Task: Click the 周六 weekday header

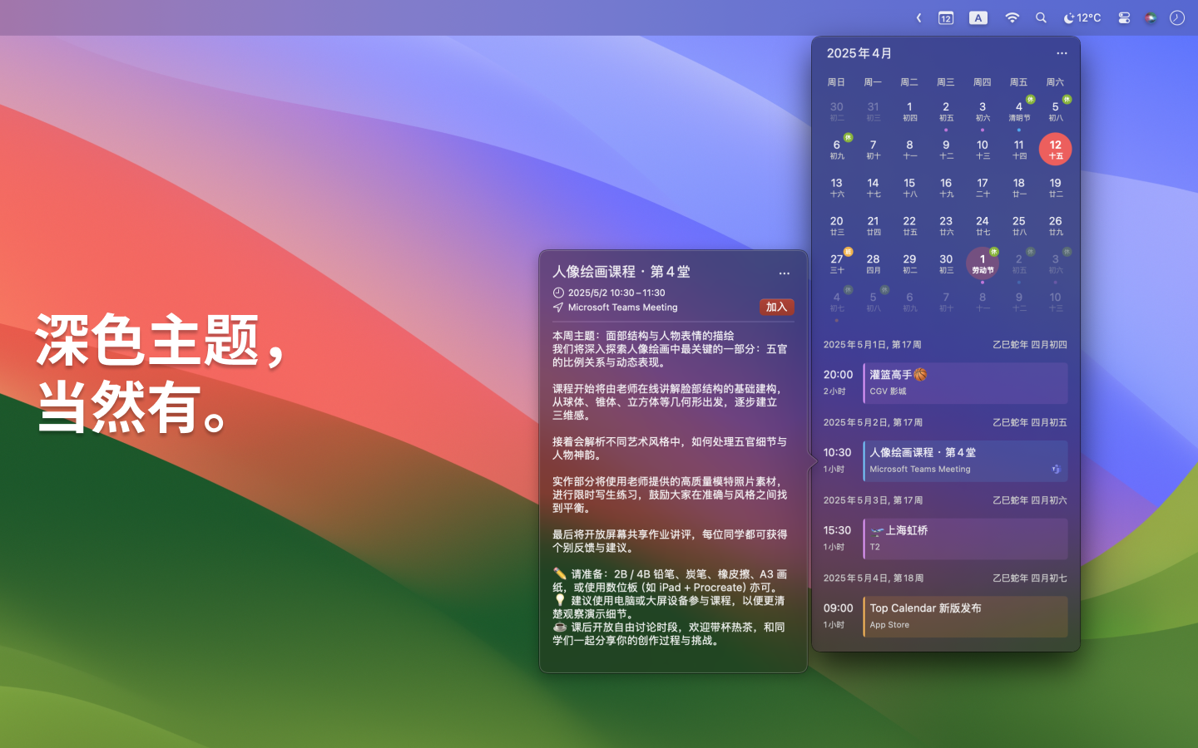Action: [x=1055, y=82]
